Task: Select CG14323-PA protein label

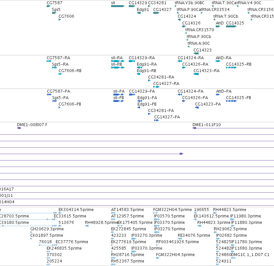Action: 208,105
